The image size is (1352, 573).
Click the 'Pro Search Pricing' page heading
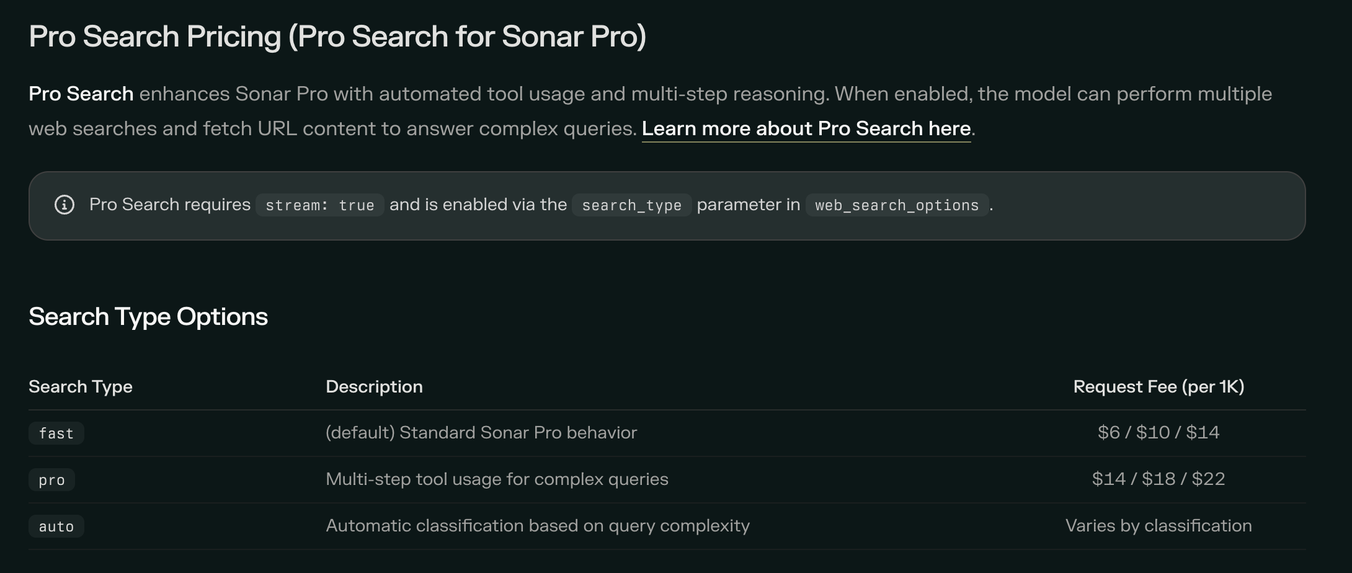pyautogui.click(x=337, y=36)
